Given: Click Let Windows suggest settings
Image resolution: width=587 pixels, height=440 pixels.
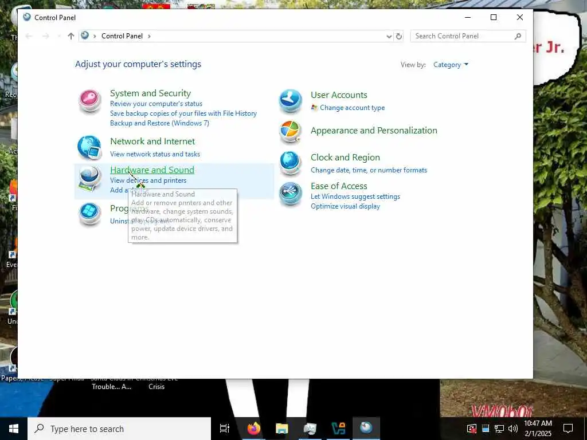Looking at the screenshot, I should pyautogui.click(x=355, y=197).
